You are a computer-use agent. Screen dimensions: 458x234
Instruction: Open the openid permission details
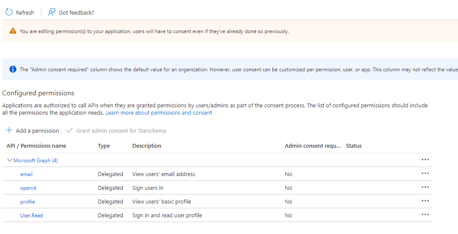point(28,188)
